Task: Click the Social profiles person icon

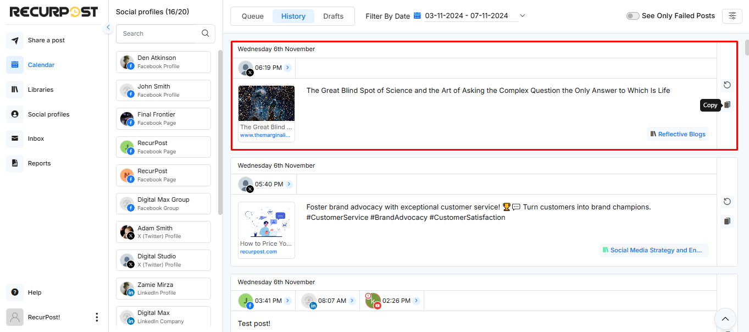Action: pyautogui.click(x=15, y=114)
